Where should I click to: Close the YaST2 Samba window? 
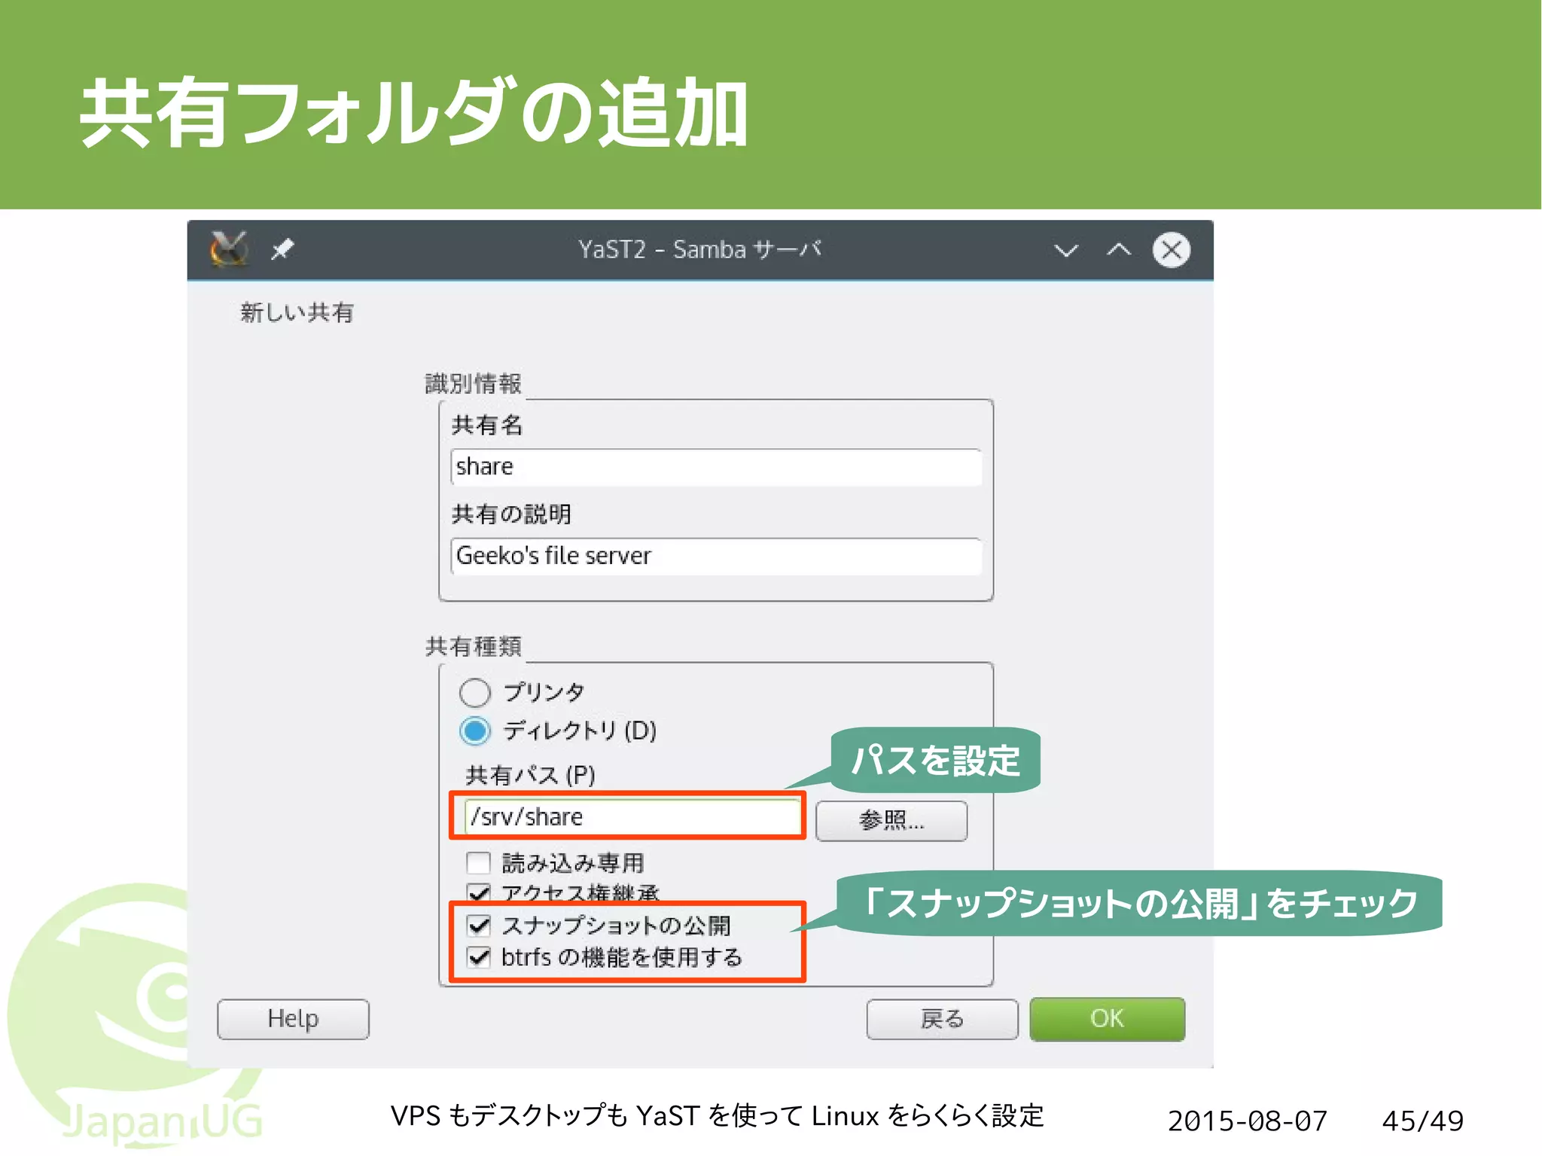[x=1172, y=249]
